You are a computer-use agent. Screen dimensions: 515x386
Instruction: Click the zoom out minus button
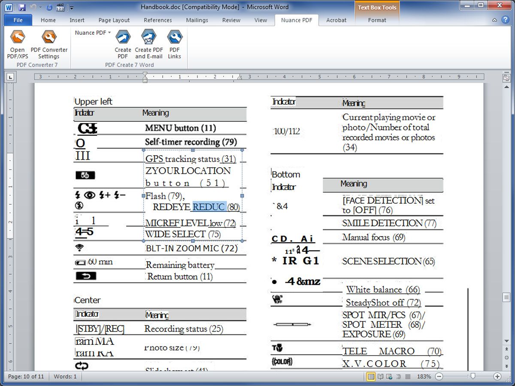[439, 377]
